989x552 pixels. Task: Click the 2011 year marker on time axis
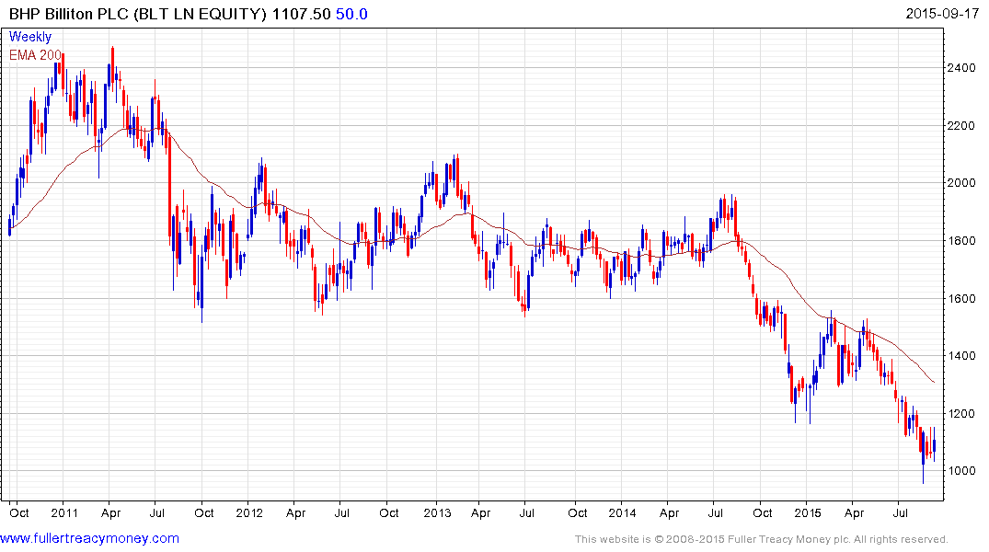(x=63, y=512)
